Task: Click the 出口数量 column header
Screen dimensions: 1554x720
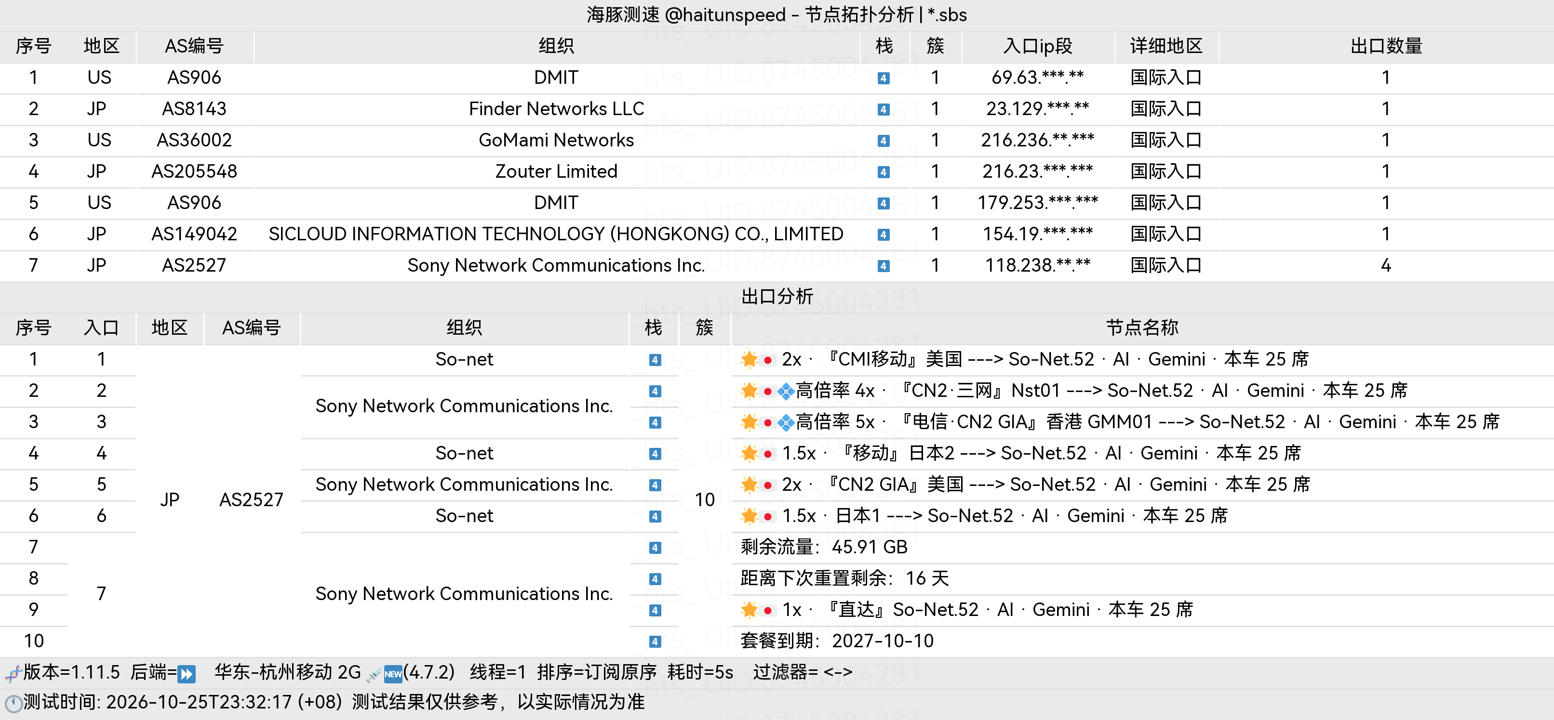Action: coord(1386,46)
